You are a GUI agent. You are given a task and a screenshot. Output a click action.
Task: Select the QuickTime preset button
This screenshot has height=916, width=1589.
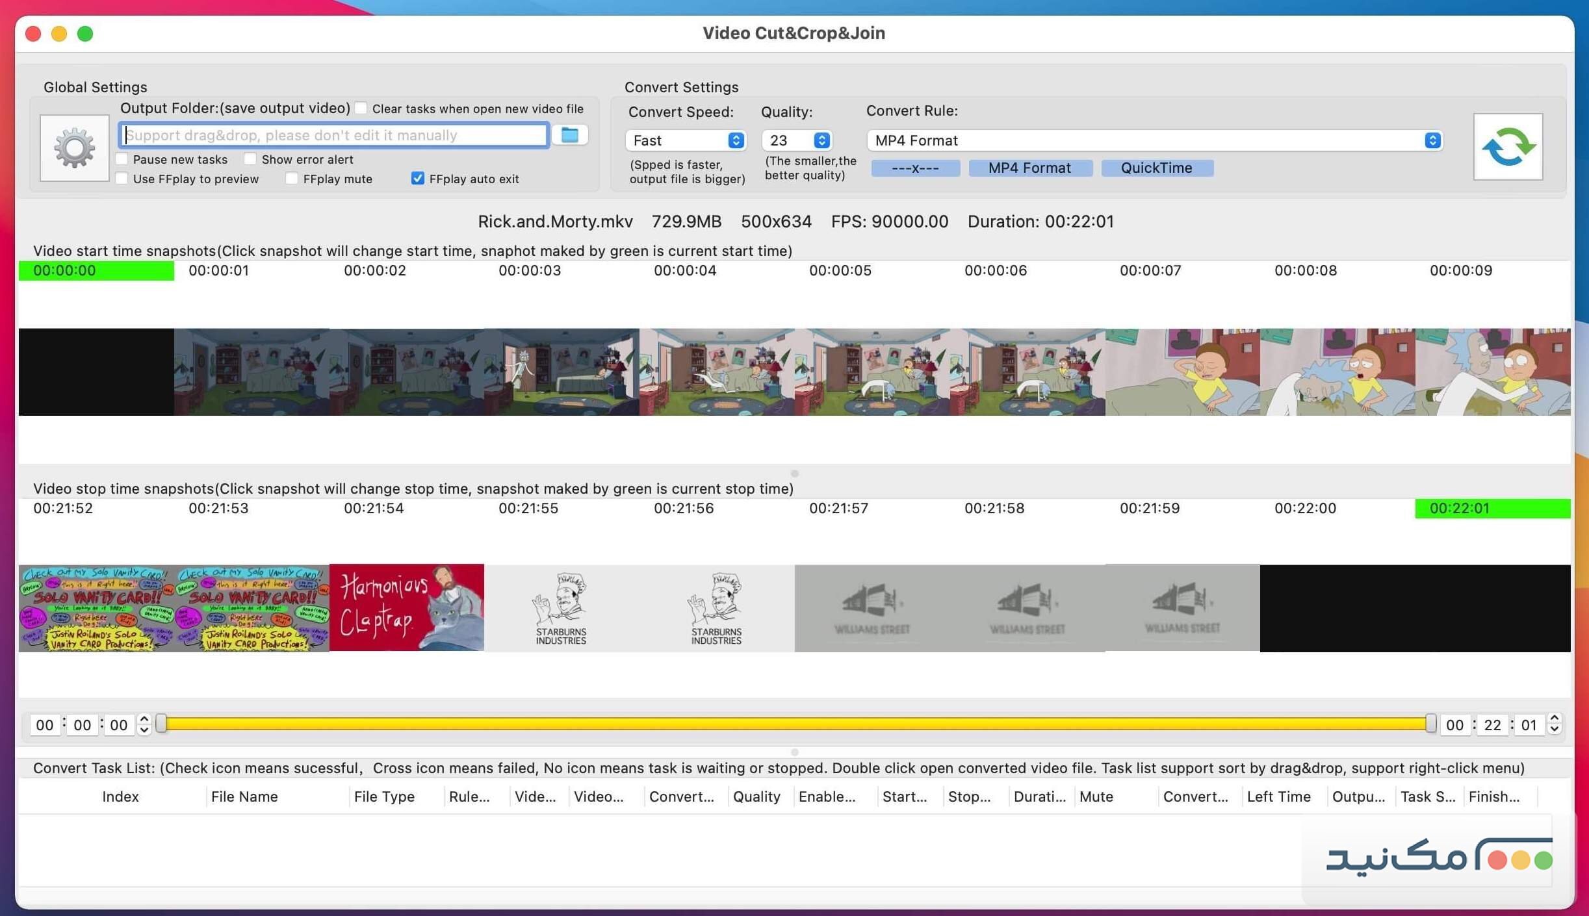tap(1157, 168)
